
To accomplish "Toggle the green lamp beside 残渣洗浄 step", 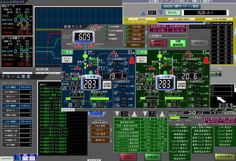I will point(127,39).
